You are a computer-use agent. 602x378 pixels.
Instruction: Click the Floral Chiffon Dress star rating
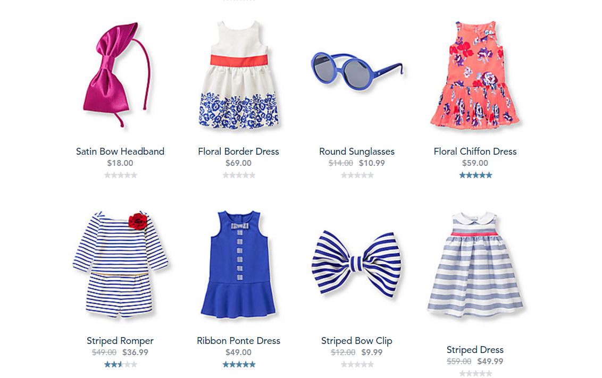(x=475, y=175)
